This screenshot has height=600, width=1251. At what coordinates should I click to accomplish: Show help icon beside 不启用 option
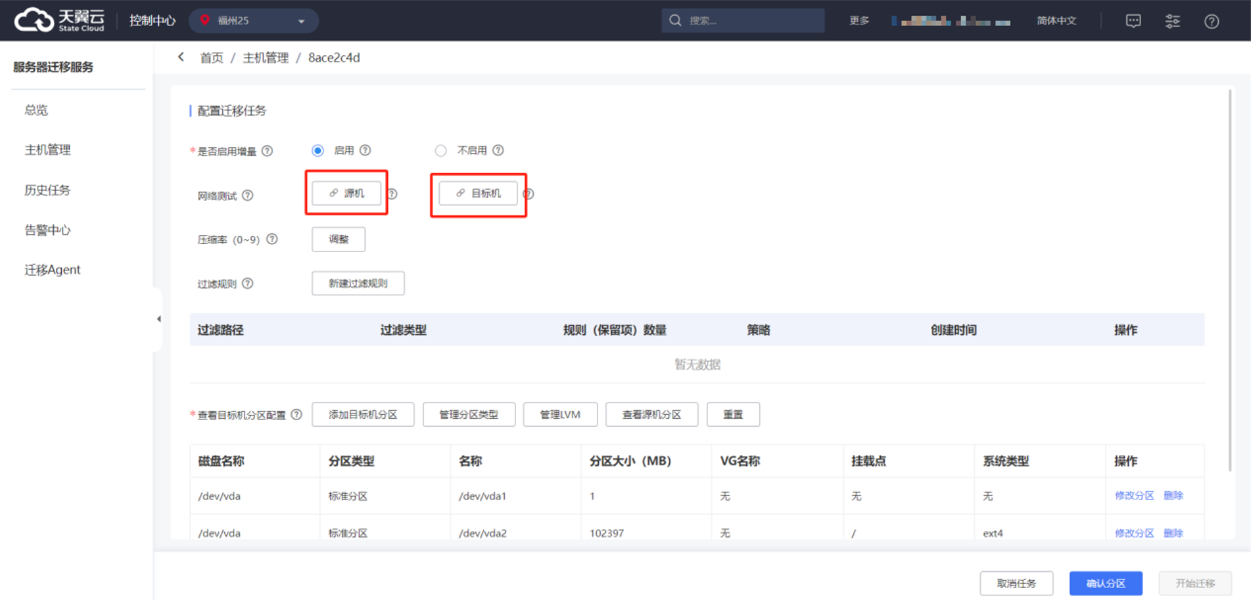click(x=498, y=150)
